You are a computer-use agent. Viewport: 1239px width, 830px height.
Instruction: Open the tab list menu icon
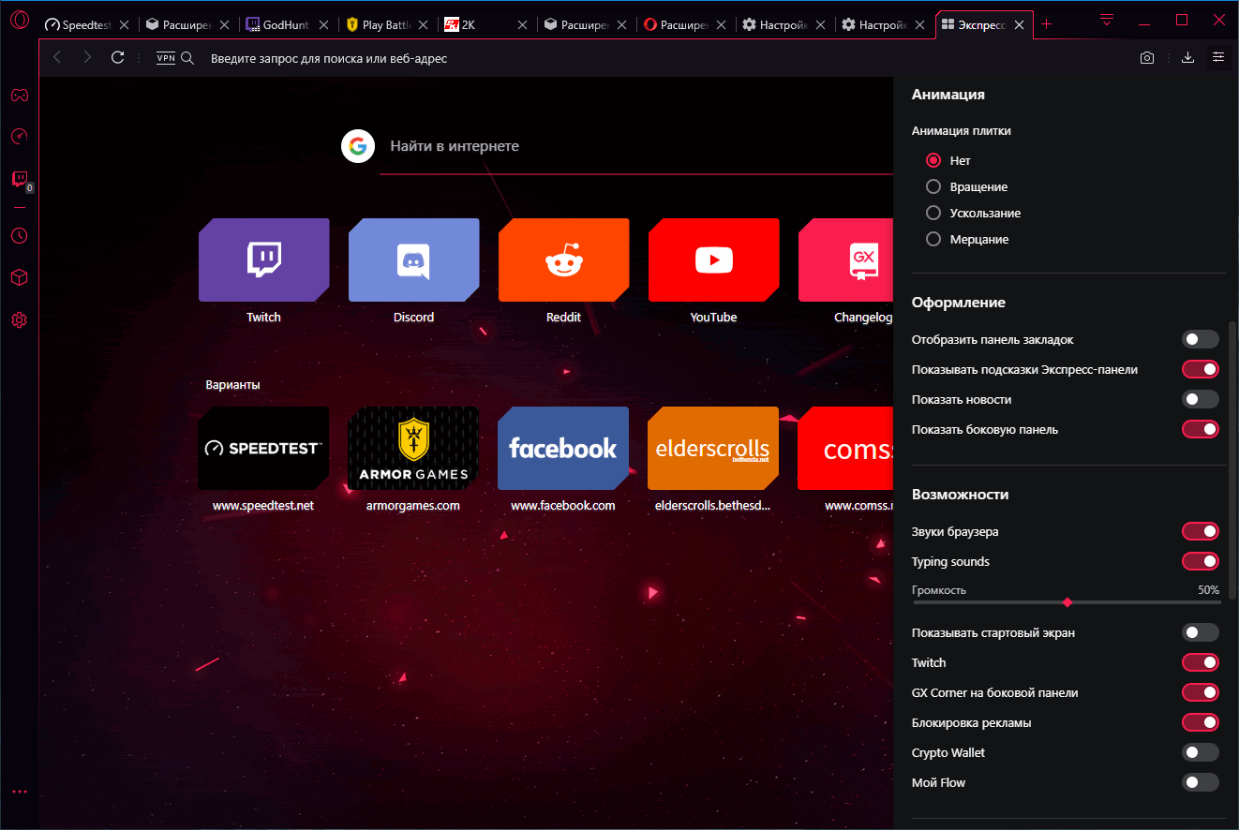1107,20
